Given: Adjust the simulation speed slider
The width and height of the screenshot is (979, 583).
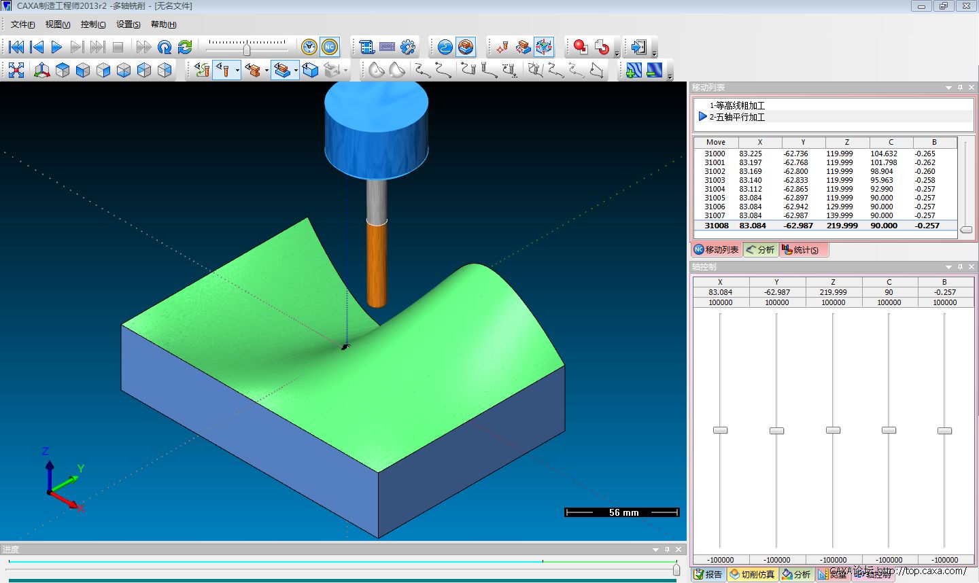Looking at the screenshot, I should tap(247, 49).
